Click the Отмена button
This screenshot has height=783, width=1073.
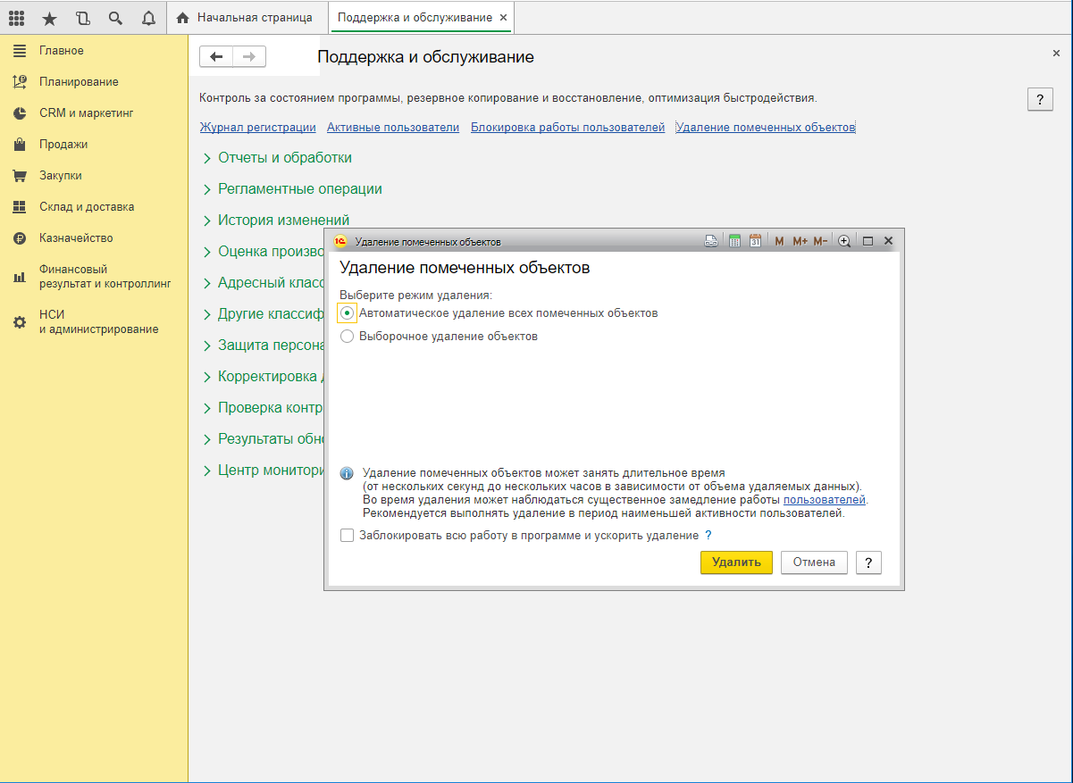click(x=814, y=562)
